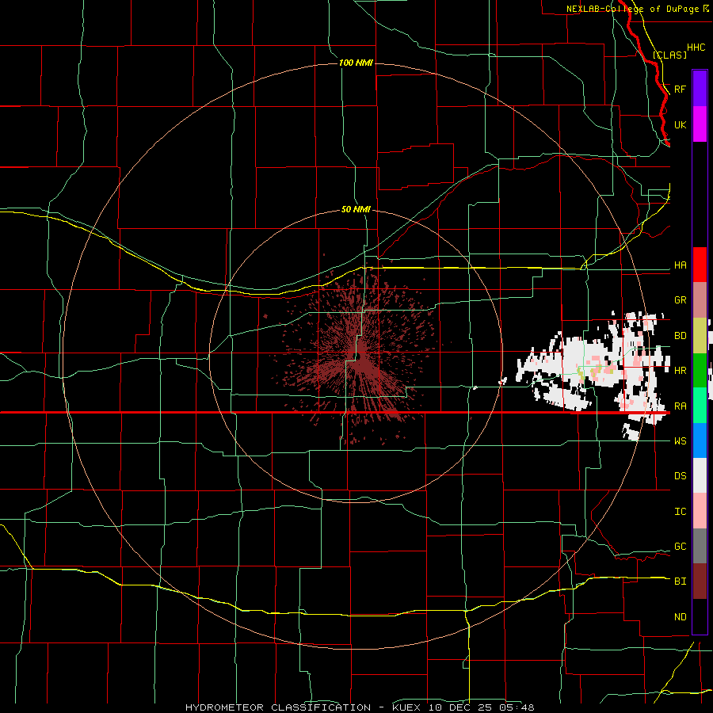This screenshot has width=713, height=713.
Task: Click the HHC product label
Action: click(x=696, y=48)
